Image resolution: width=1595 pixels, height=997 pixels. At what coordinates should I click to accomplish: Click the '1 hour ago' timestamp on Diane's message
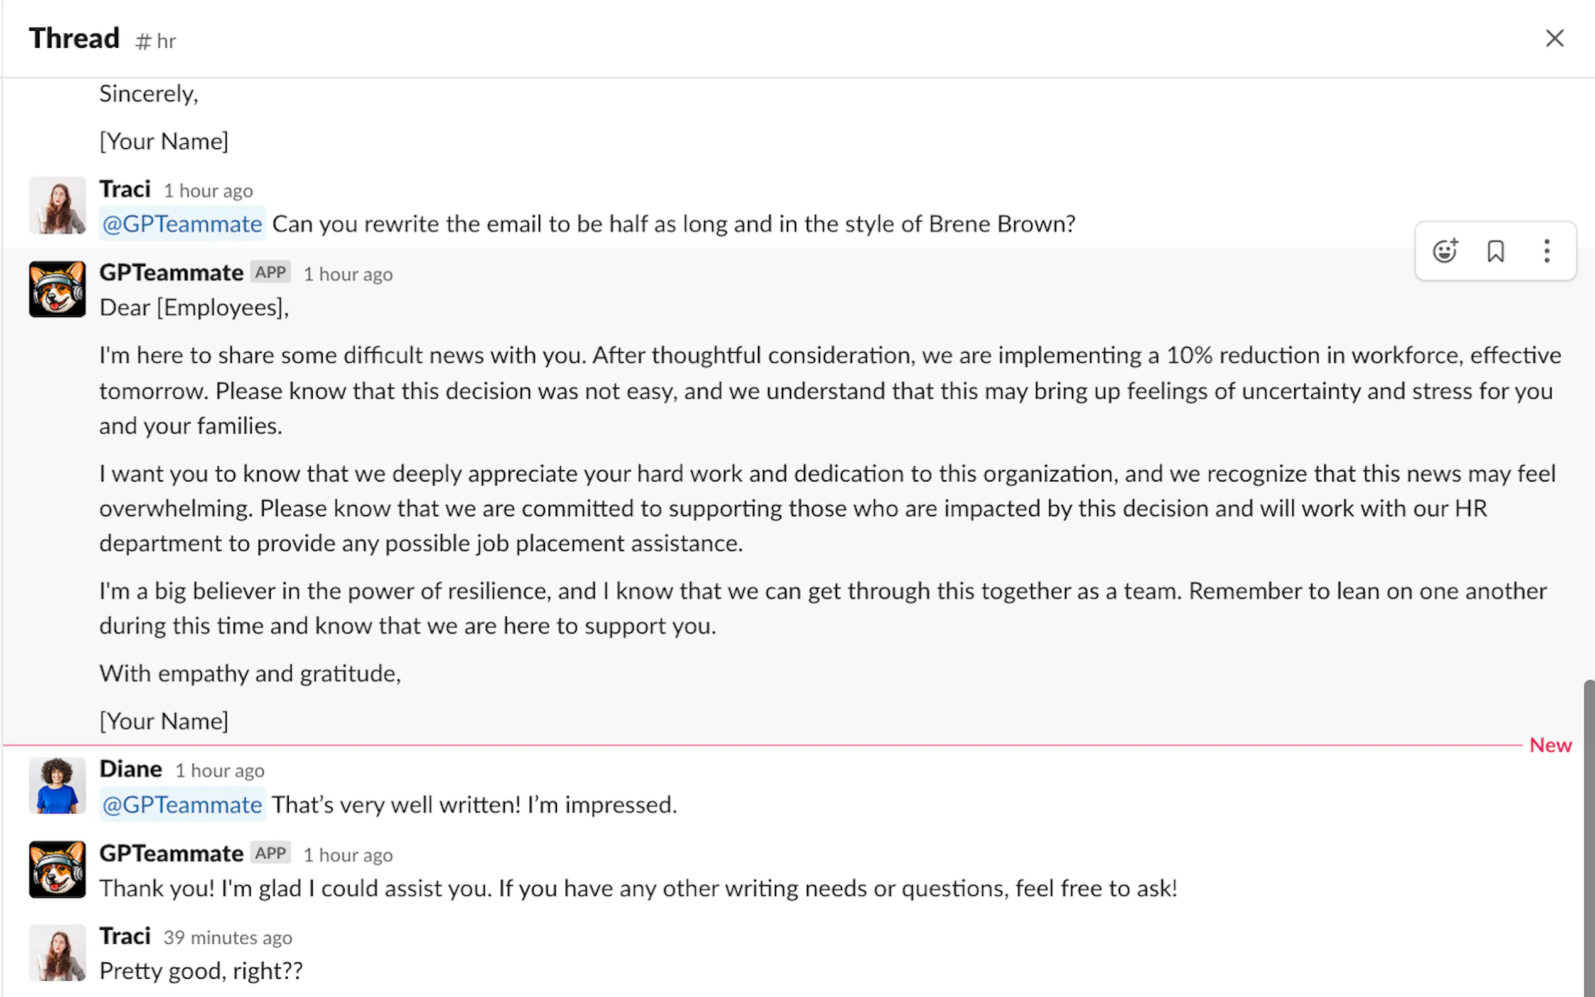click(220, 771)
